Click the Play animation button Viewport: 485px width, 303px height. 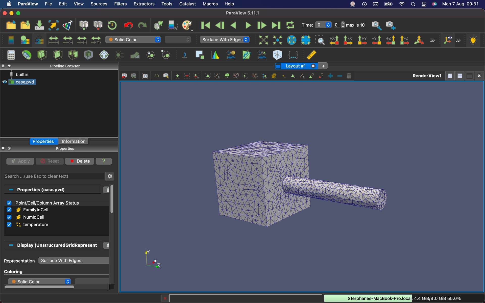click(x=248, y=25)
